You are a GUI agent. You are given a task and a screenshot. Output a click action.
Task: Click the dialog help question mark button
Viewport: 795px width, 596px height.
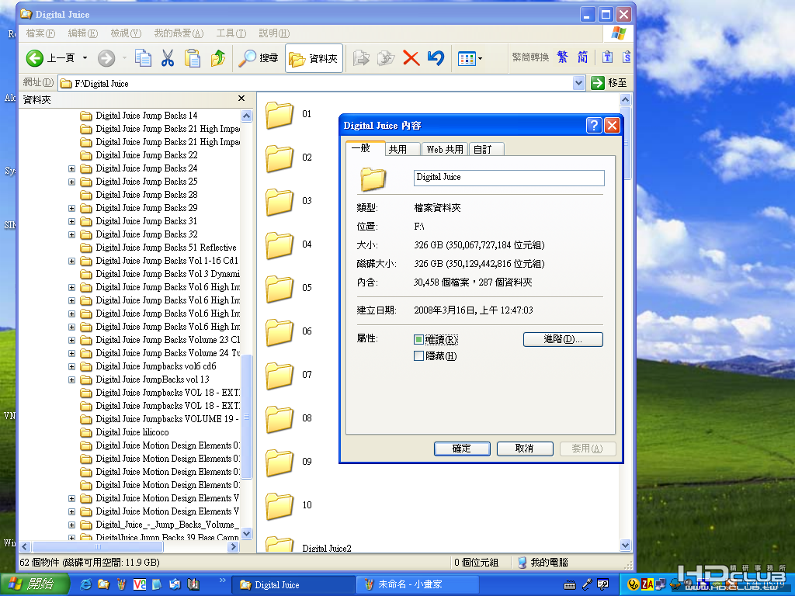(594, 125)
